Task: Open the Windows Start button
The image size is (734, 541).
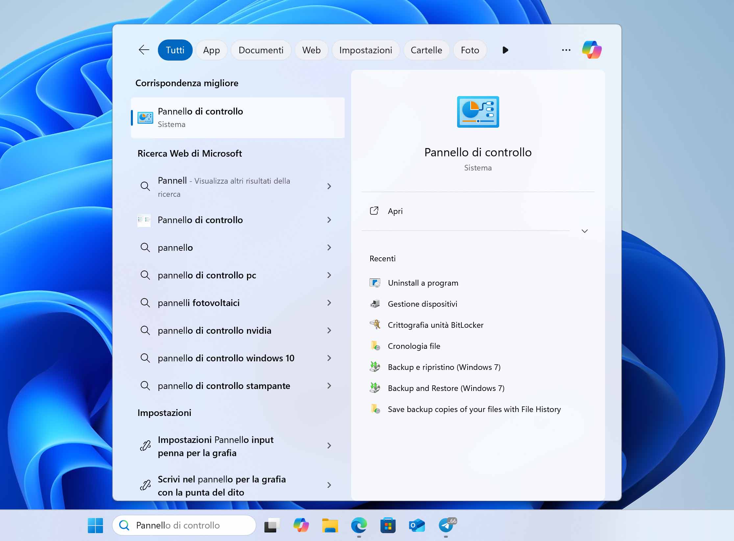Action: pyautogui.click(x=95, y=525)
